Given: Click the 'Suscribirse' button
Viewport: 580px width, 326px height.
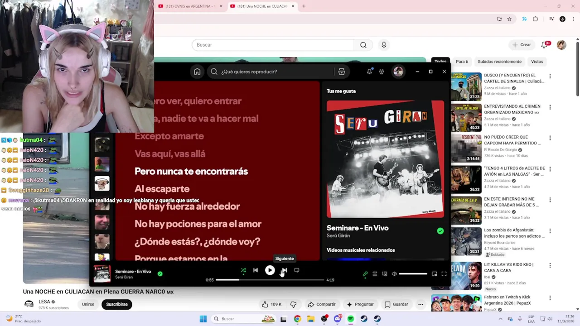Looking at the screenshot, I should (117, 304).
